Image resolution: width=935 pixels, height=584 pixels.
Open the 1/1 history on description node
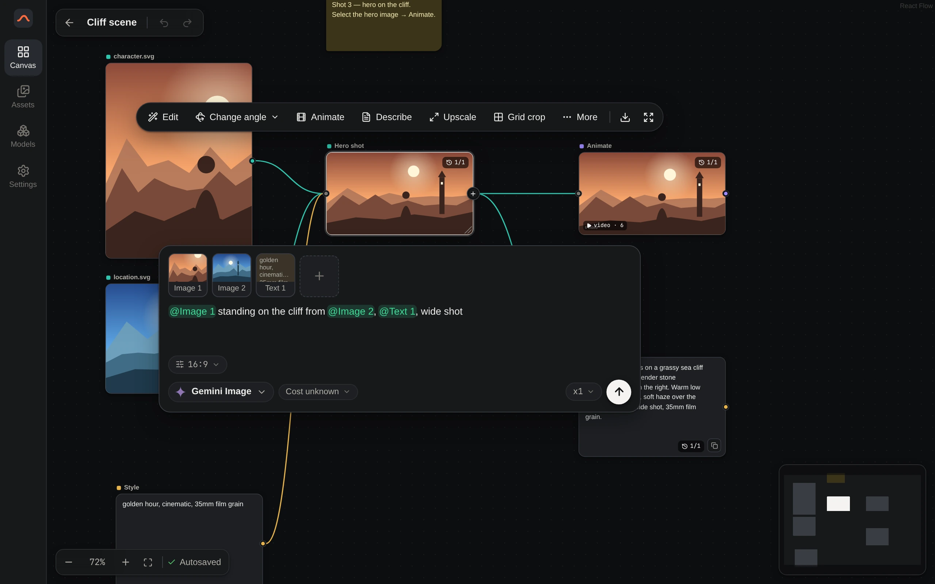(x=691, y=446)
